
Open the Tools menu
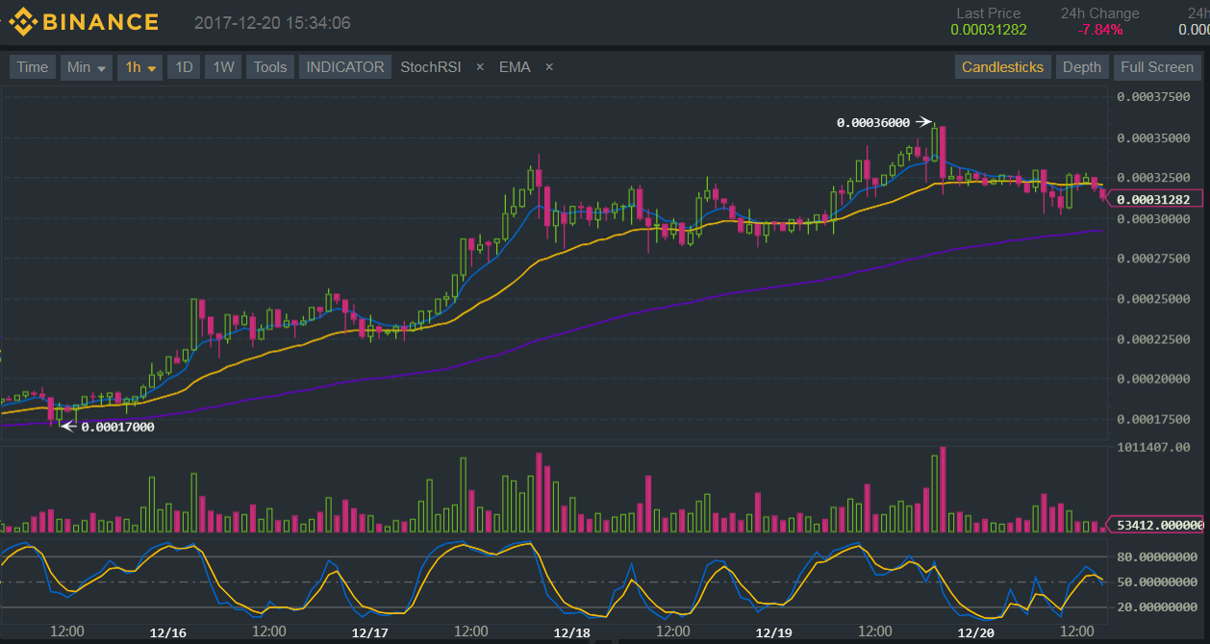coord(270,67)
